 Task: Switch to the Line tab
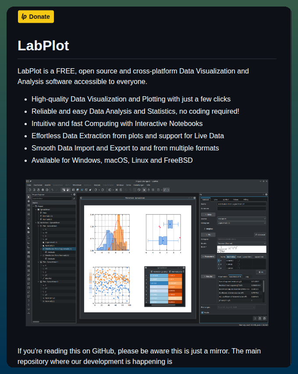click(216, 199)
